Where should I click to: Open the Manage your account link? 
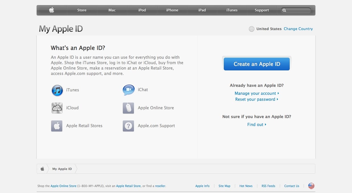point(257,93)
